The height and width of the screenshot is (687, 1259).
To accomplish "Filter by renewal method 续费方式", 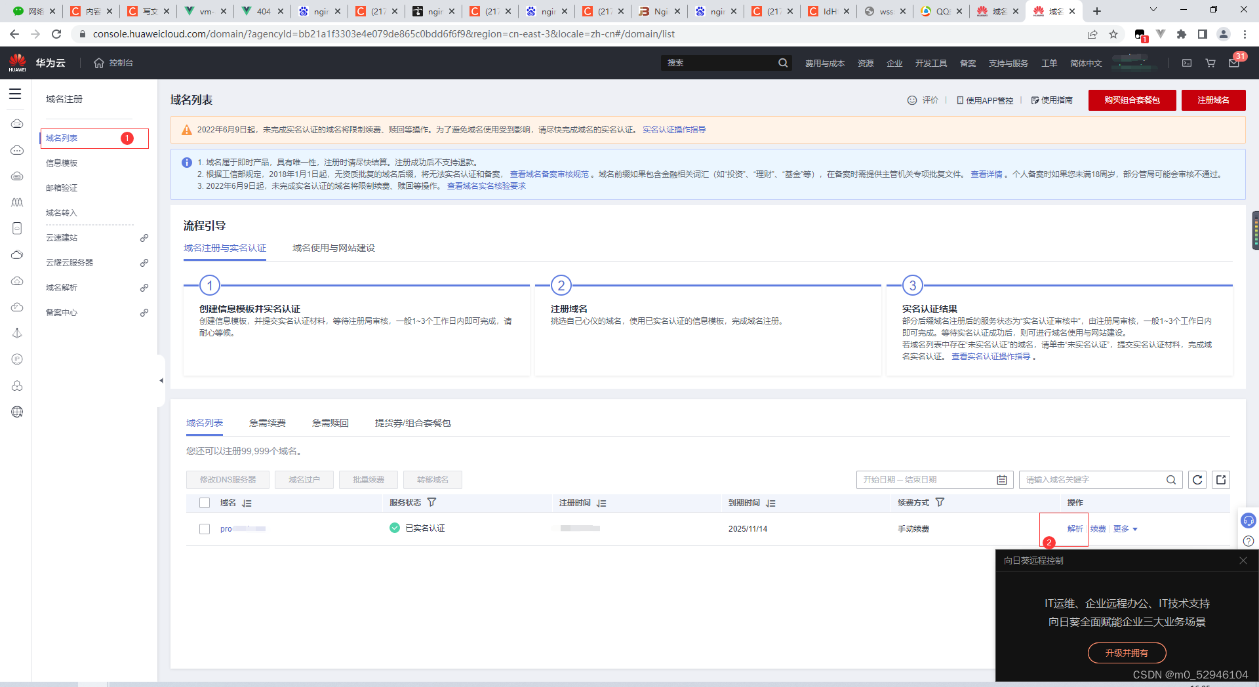I will click(x=940, y=502).
